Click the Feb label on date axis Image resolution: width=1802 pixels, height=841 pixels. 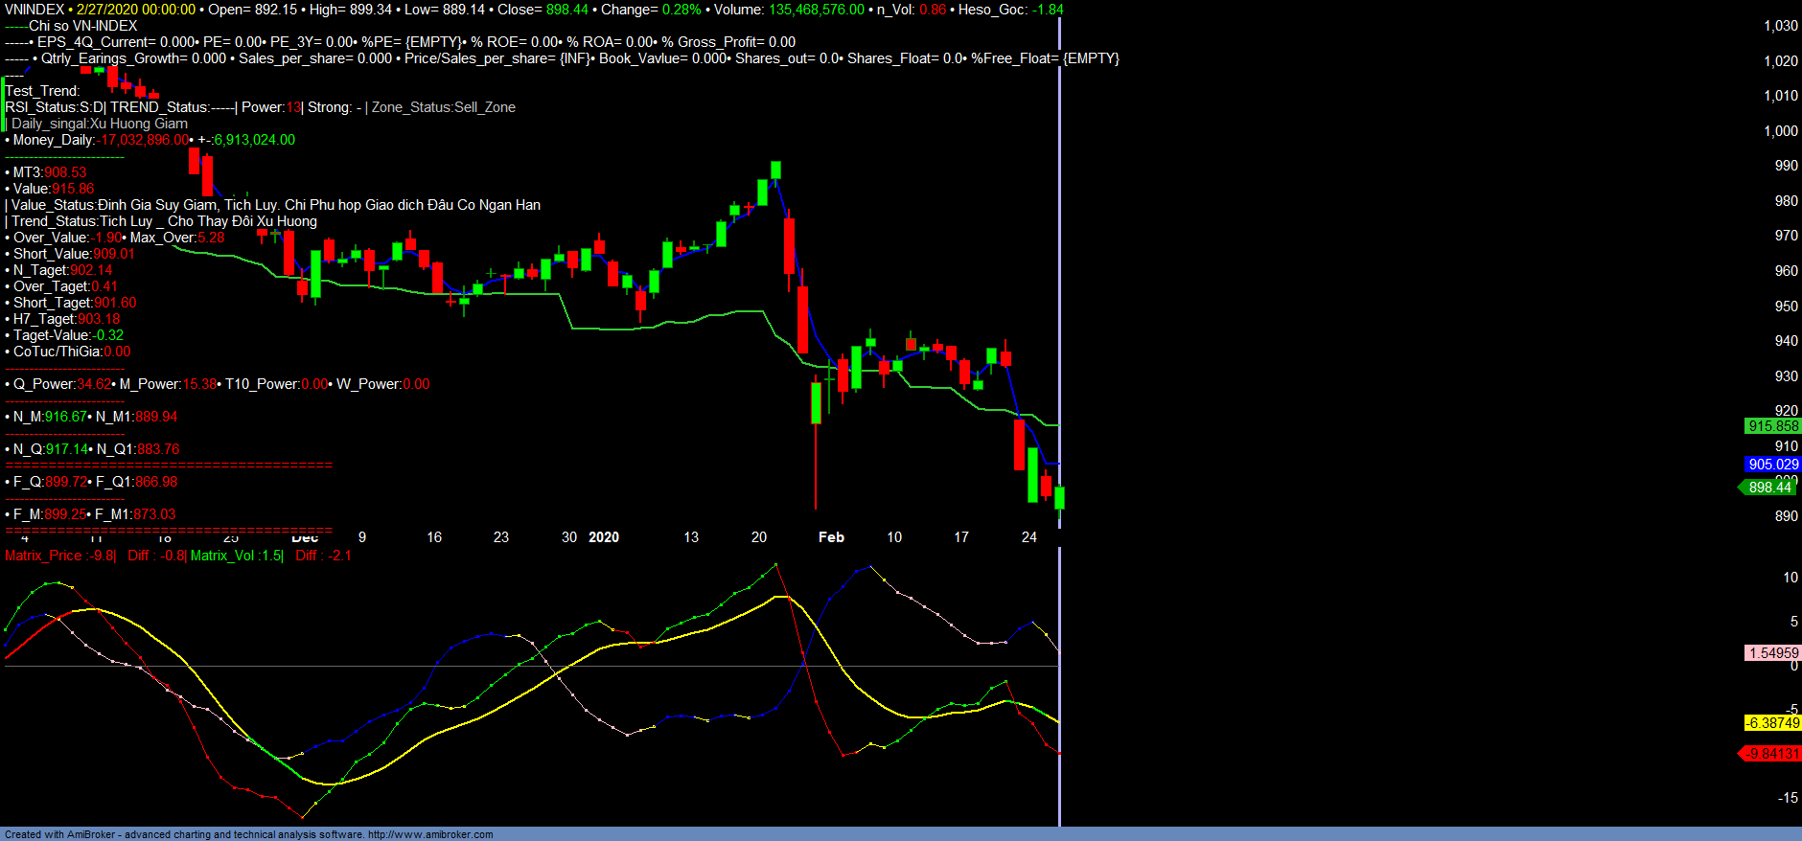(831, 537)
